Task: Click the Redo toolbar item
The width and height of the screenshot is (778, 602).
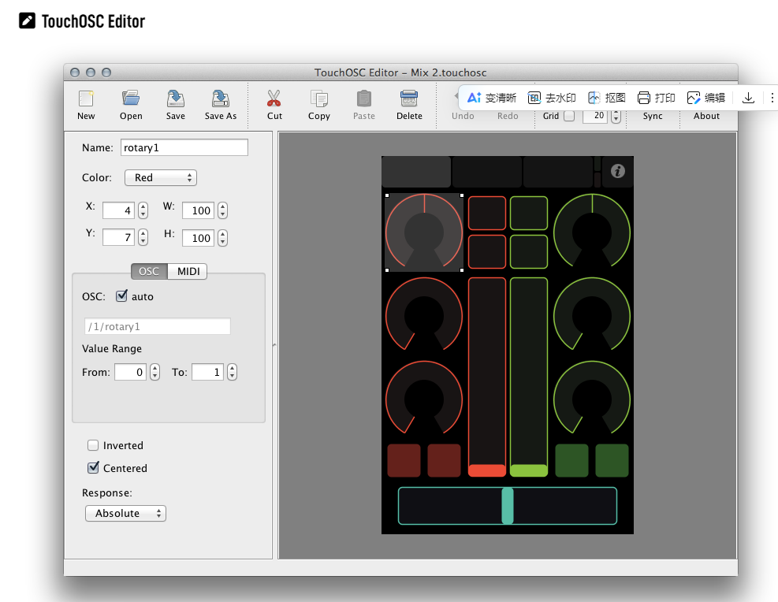Action: pos(508,116)
